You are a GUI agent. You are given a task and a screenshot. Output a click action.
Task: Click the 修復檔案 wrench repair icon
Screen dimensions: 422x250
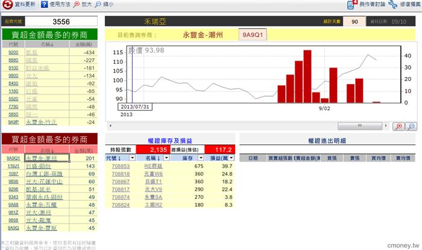tap(392, 4)
